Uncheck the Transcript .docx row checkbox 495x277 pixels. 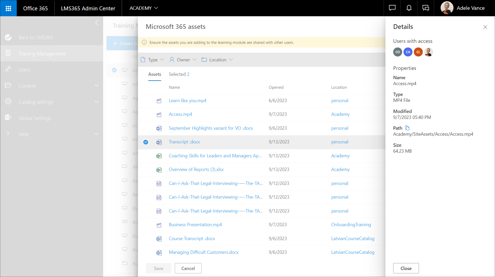[x=146, y=142]
